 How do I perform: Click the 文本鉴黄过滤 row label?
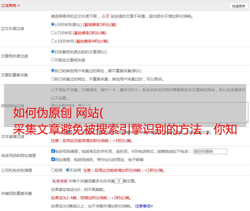pos(13,137)
